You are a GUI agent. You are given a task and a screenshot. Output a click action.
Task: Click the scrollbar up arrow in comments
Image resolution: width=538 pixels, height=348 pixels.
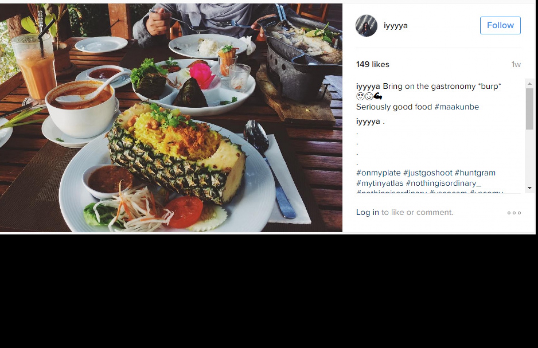[x=529, y=84]
